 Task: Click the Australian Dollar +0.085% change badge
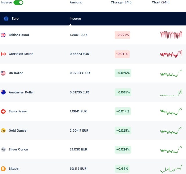pos(123,92)
